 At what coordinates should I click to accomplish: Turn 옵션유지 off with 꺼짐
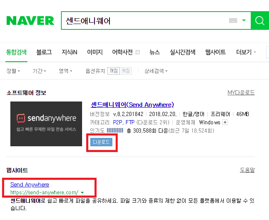[x=114, y=71]
